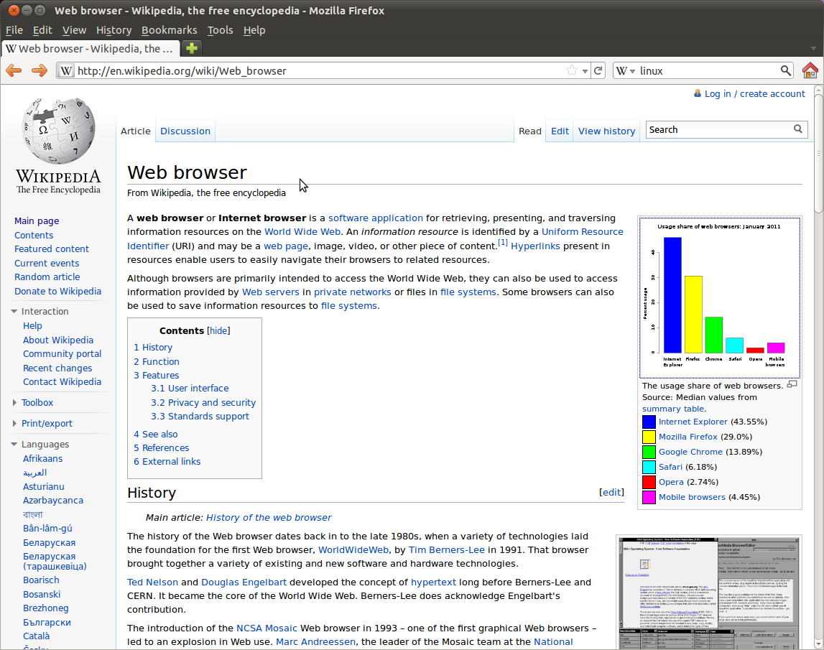Go back with the orange back arrow
Screen dimensions: 824x650
[14, 70]
